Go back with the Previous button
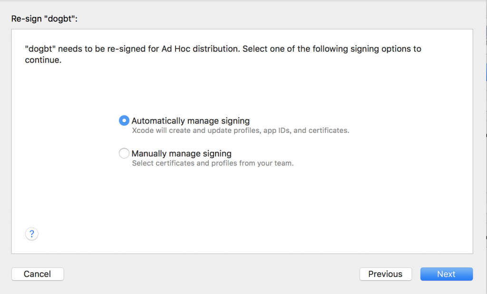The image size is (487, 294). 385,274
